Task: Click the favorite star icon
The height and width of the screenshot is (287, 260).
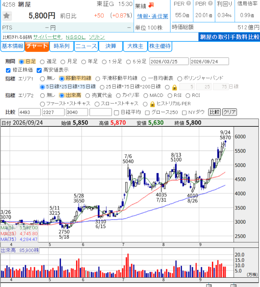Action: pyautogui.click(x=7, y=16)
